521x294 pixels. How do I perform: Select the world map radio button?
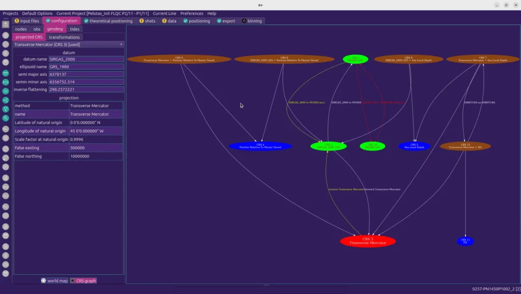pyautogui.click(x=44, y=280)
